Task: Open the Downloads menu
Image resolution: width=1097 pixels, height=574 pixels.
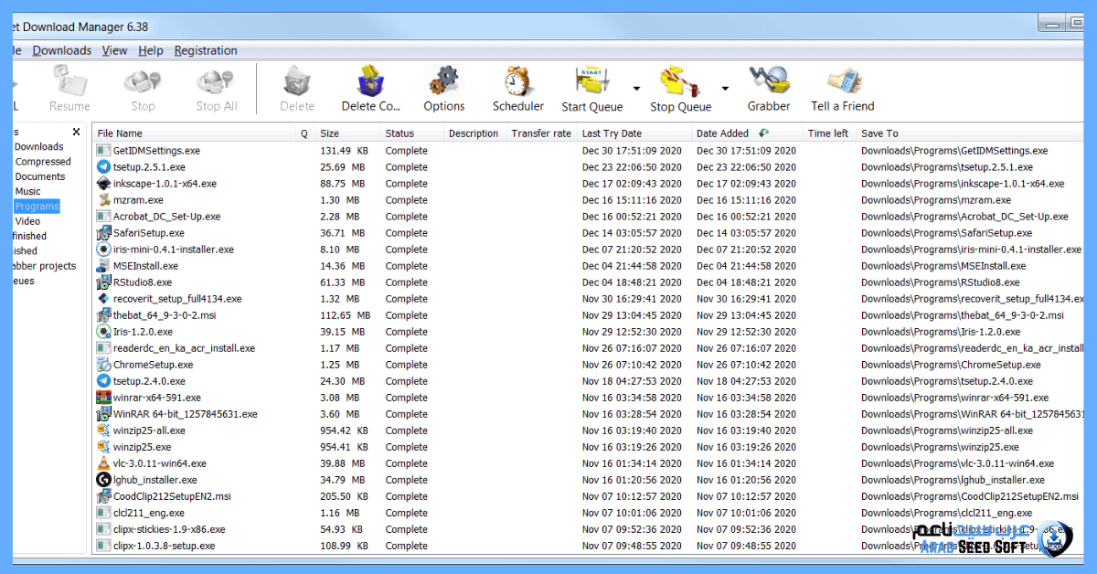Action: (61, 50)
